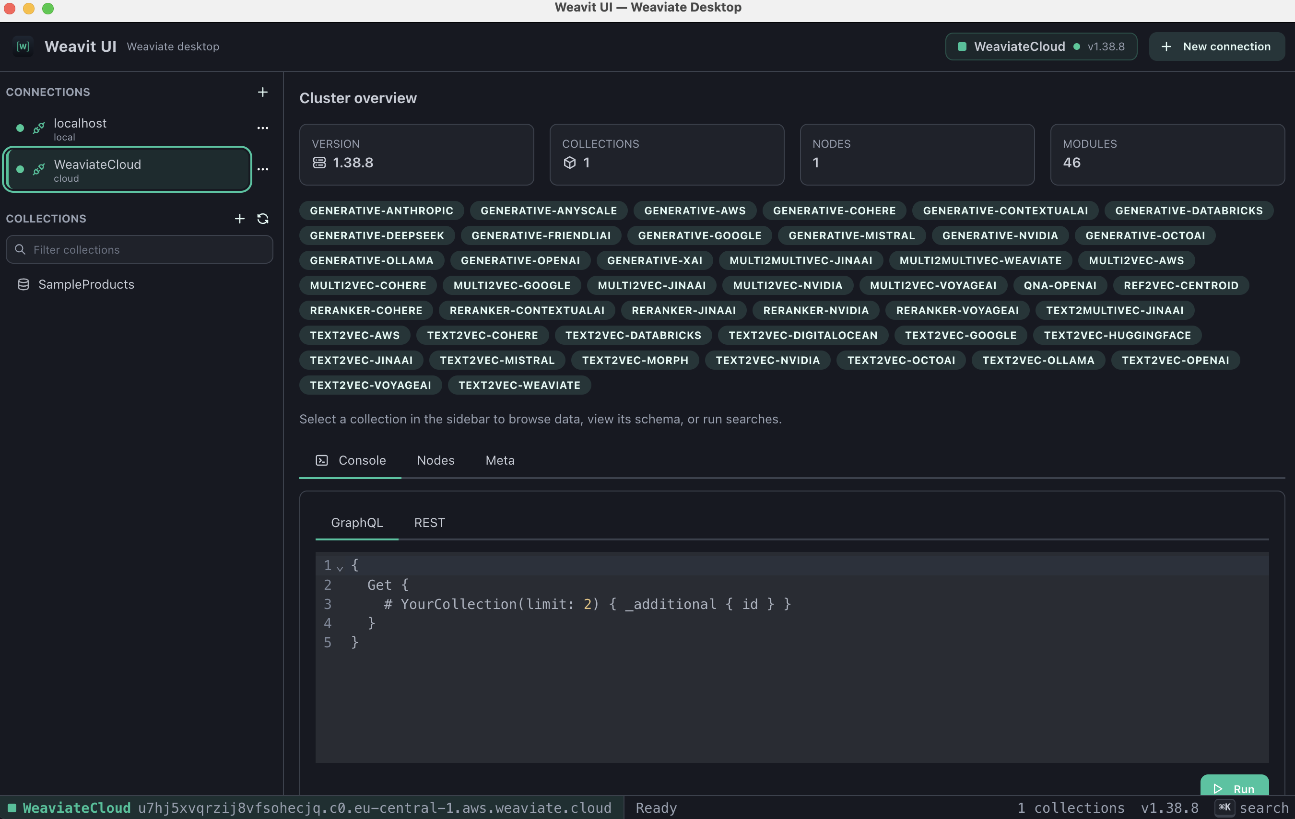Click the GENERATIVE-DATABRICKS module tag
This screenshot has width=1295, height=819.
coord(1189,210)
